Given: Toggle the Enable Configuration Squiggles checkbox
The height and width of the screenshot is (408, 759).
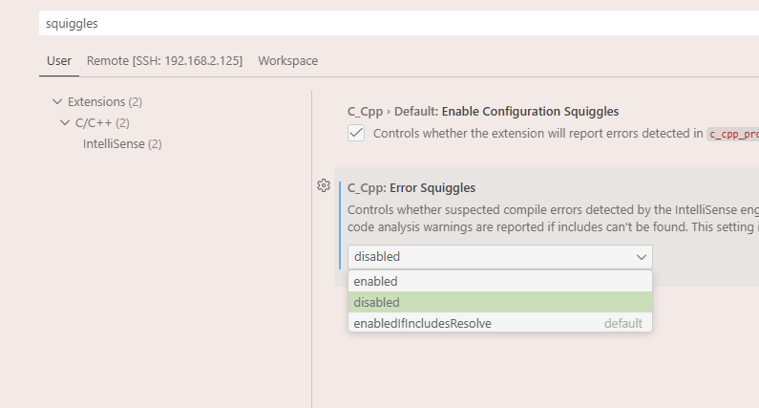Looking at the screenshot, I should coord(356,134).
